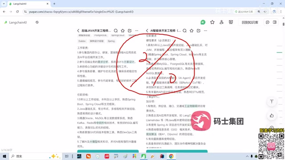Go back in the 后端JAVA开发工程师 card
The height and width of the screenshot is (160, 285).
[x=78, y=31]
